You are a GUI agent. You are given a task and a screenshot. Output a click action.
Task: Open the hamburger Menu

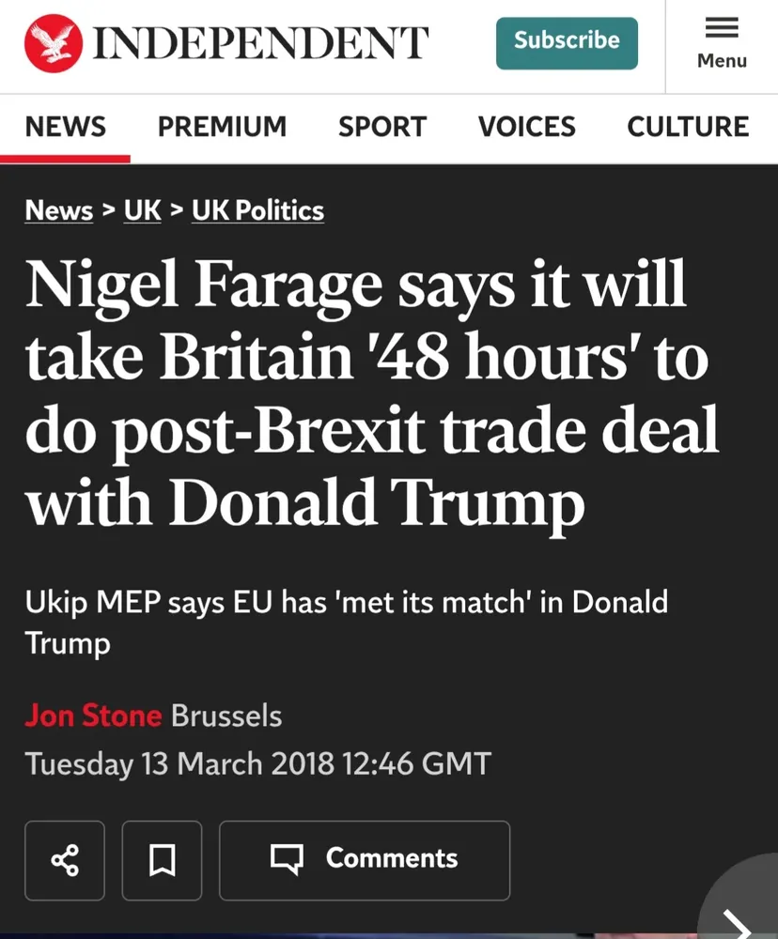point(722,44)
